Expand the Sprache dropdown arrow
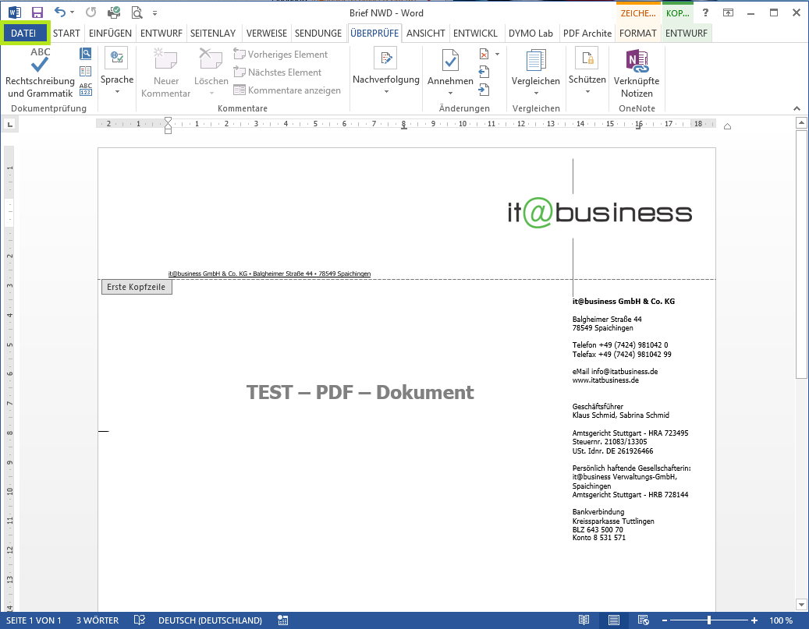The width and height of the screenshot is (809, 629). 117,92
